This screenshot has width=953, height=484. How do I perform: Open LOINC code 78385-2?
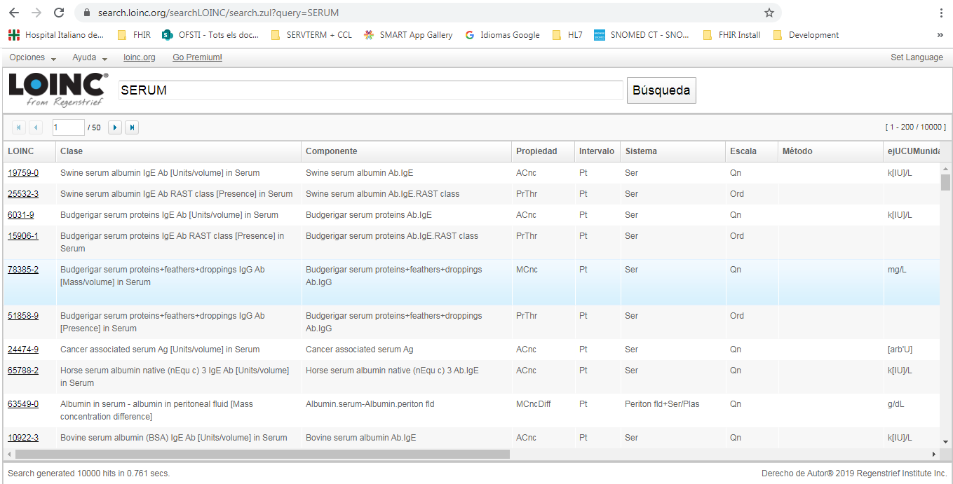click(x=23, y=270)
